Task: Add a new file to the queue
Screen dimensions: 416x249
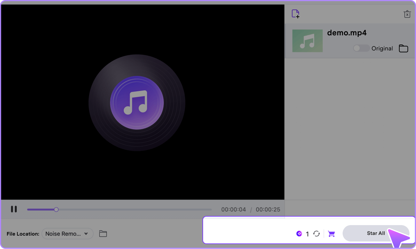Action: pyautogui.click(x=295, y=13)
